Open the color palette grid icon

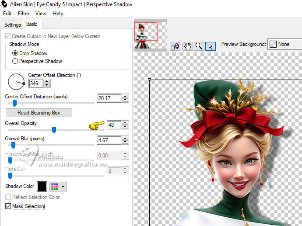[55, 187]
